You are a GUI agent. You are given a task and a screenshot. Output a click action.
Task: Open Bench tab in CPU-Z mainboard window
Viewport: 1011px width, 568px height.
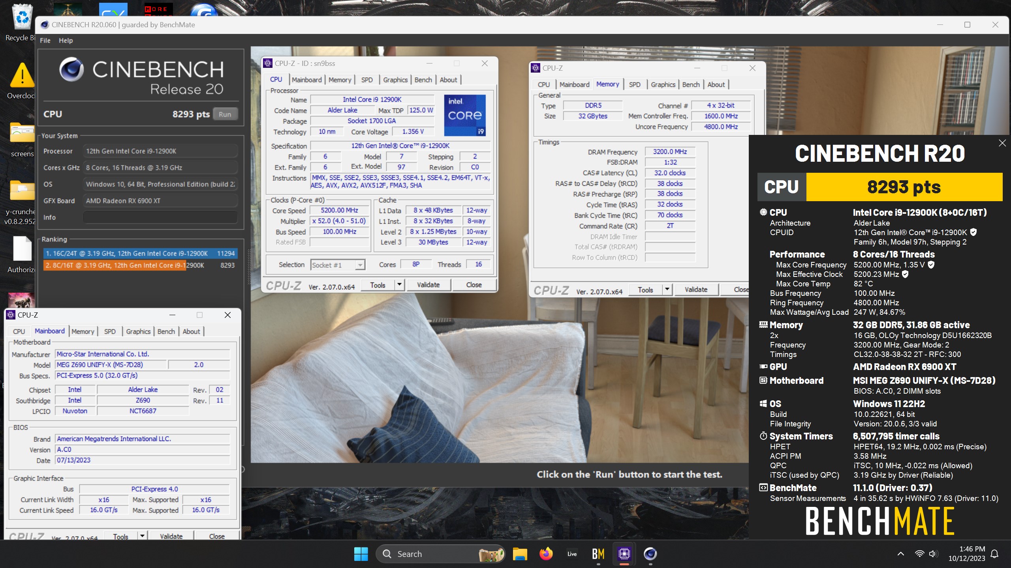pos(166,331)
